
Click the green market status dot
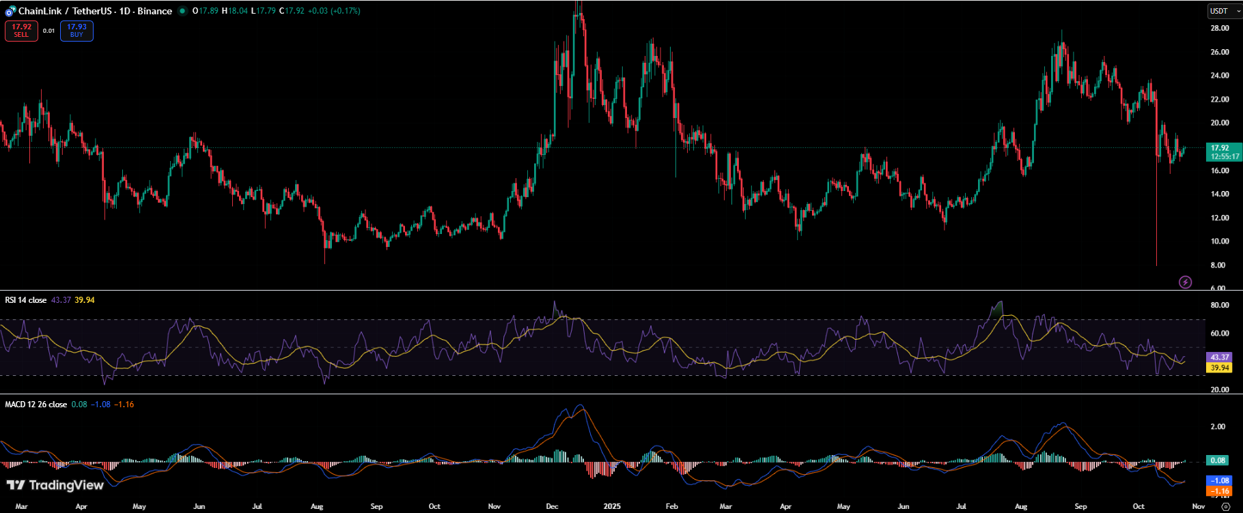pos(182,12)
